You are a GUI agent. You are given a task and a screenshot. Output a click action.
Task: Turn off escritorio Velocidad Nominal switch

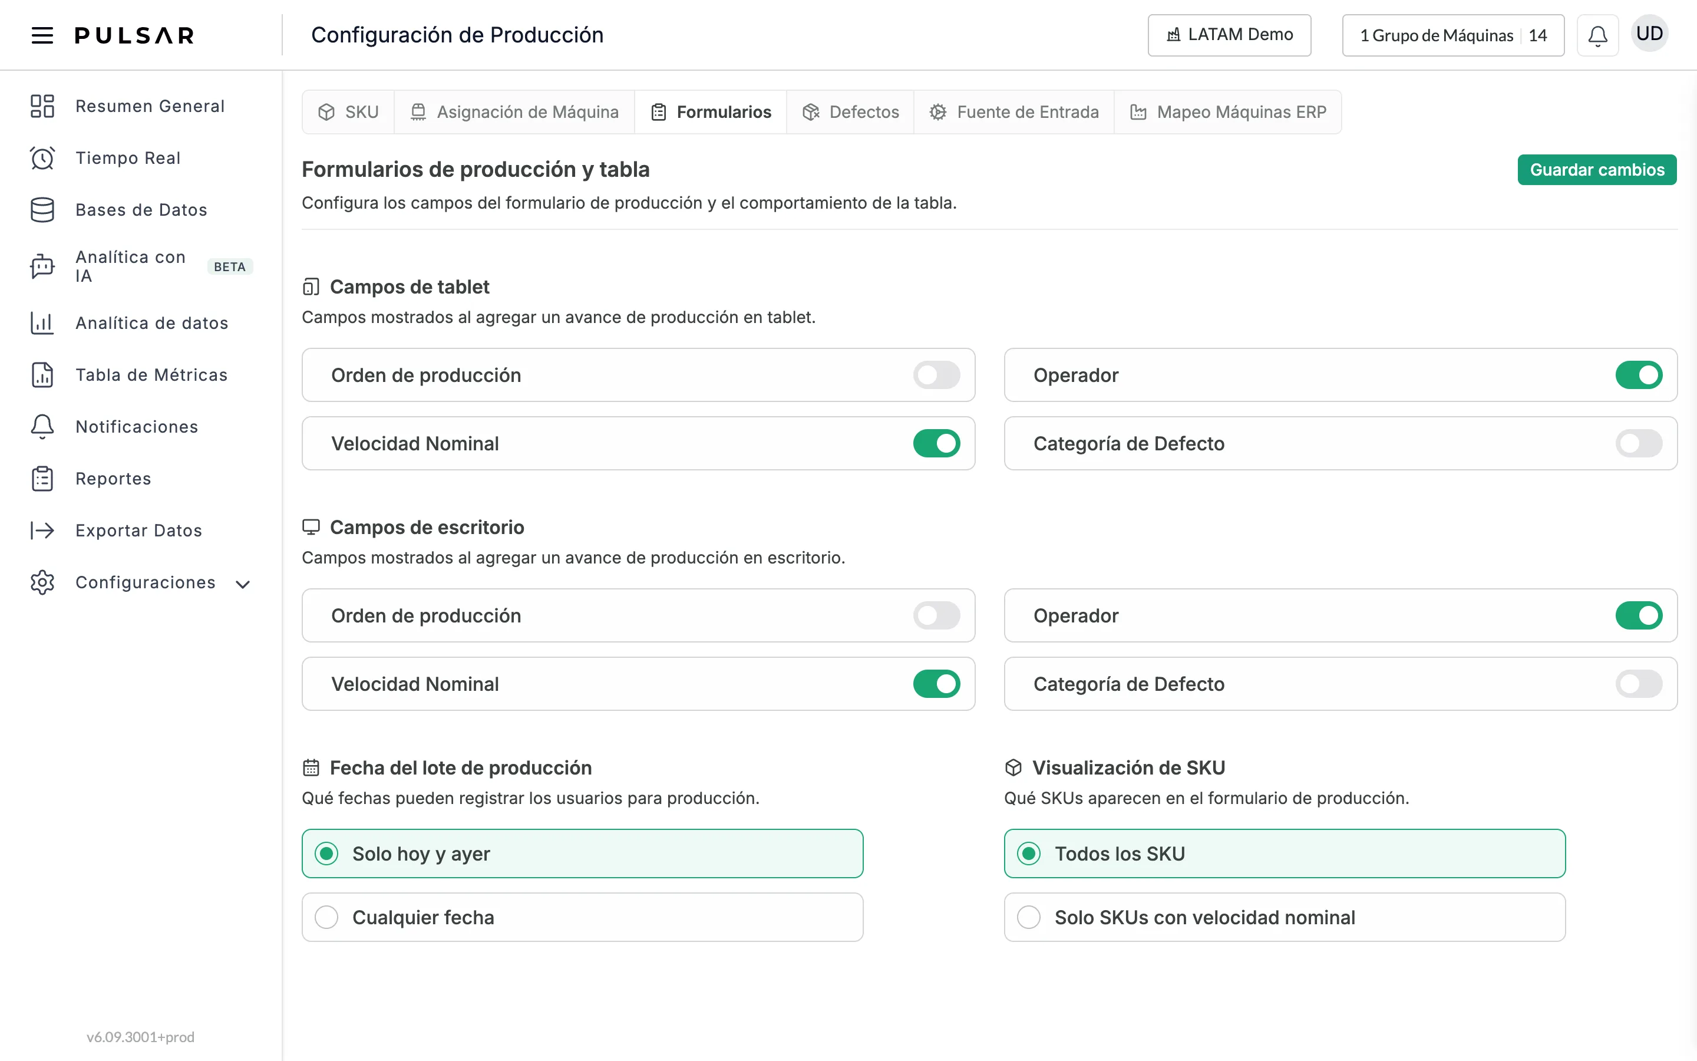click(936, 684)
